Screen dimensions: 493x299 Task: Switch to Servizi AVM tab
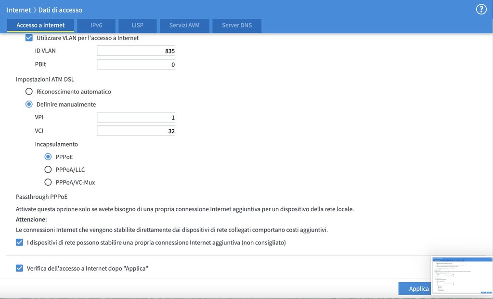184,26
